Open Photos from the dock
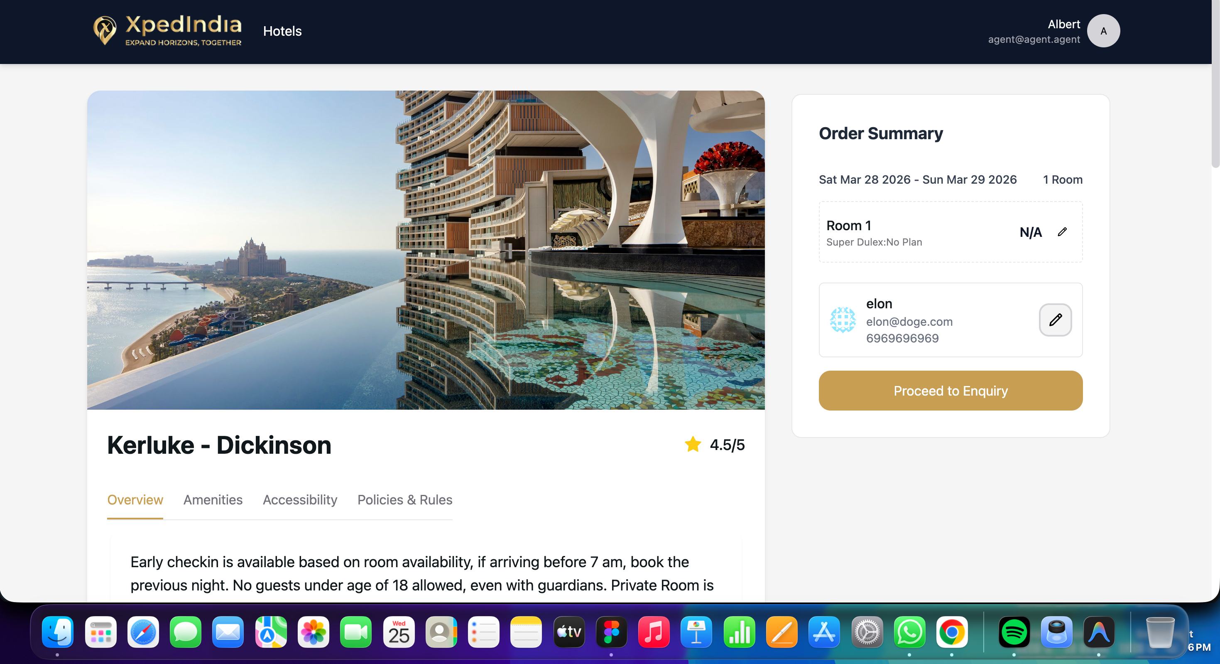 [x=313, y=632]
